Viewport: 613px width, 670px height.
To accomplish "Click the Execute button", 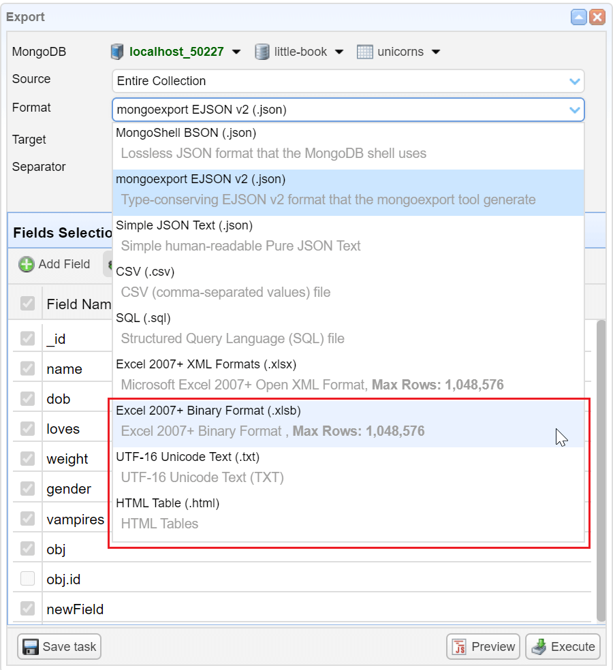I will click(x=563, y=646).
